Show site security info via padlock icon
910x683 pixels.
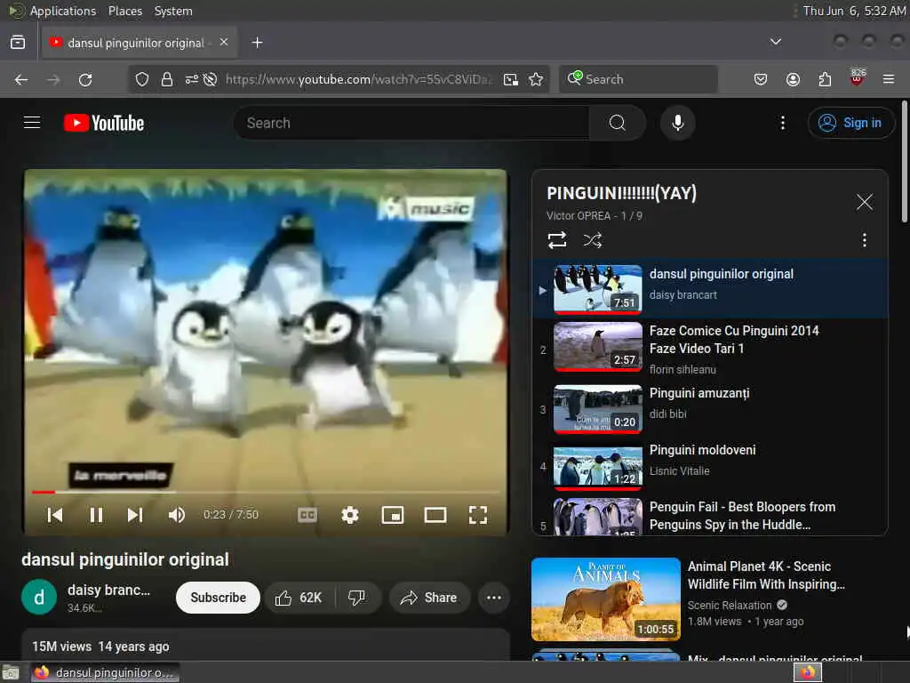tap(166, 79)
